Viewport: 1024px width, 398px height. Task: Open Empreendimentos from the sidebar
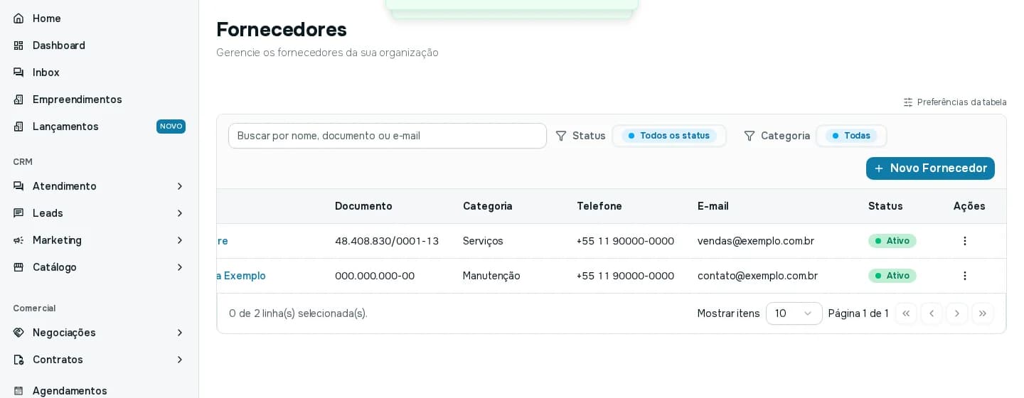78,99
